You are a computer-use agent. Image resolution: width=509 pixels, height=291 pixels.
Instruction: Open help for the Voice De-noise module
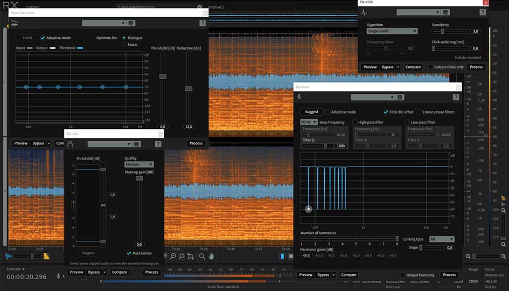(203, 23)
